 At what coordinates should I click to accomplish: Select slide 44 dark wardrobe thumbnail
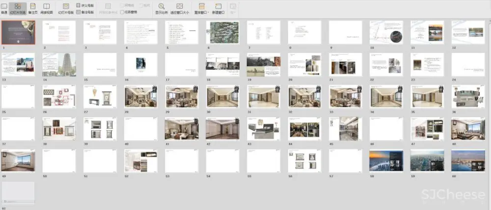point(304,129)
